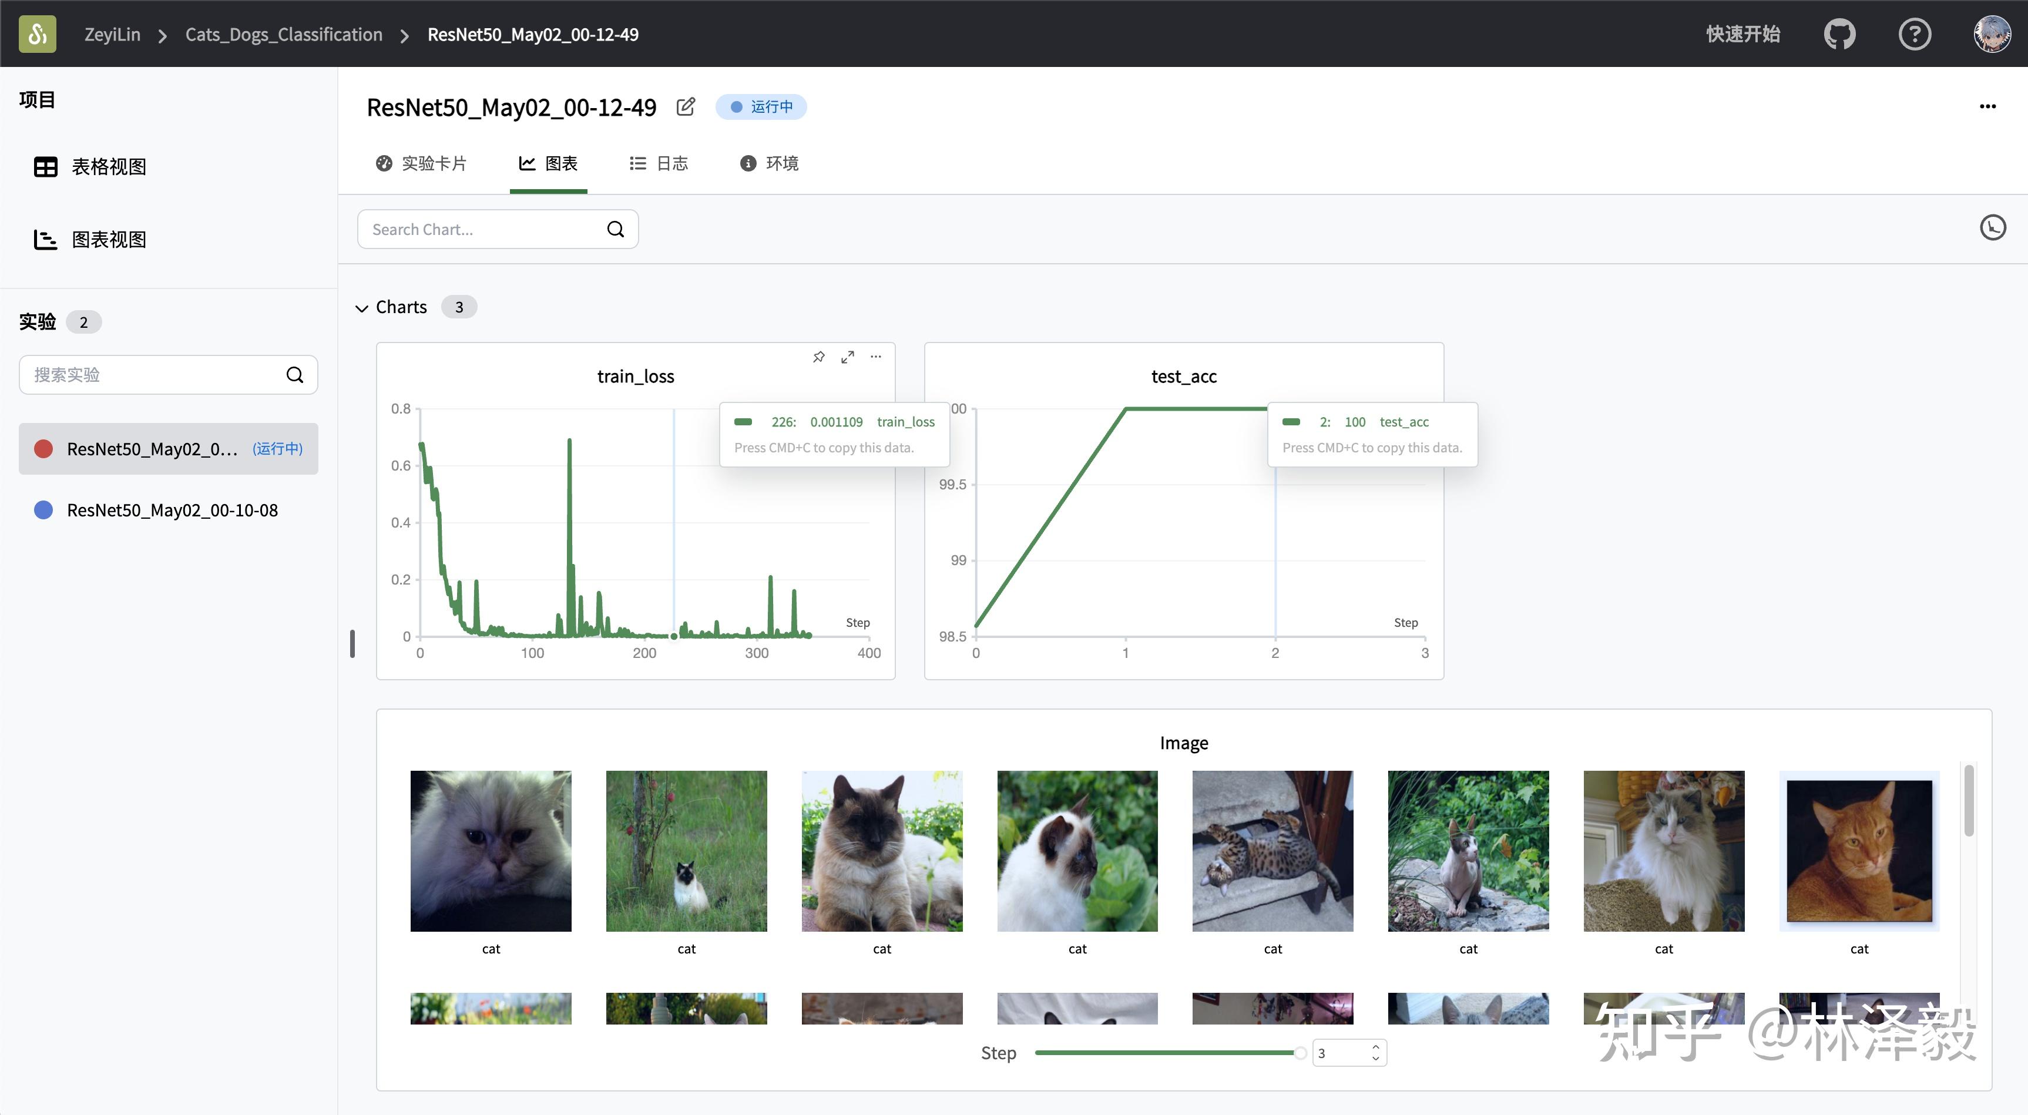Pin the train_loss chart
The image size is (2028, 1115).
coord(819,357)
